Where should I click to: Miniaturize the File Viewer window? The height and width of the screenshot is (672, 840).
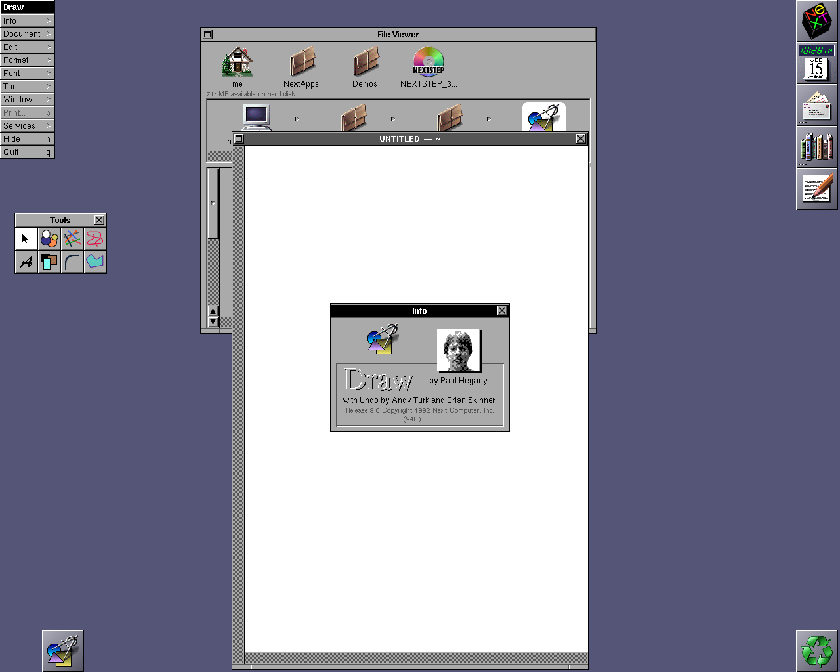[208, 34]
